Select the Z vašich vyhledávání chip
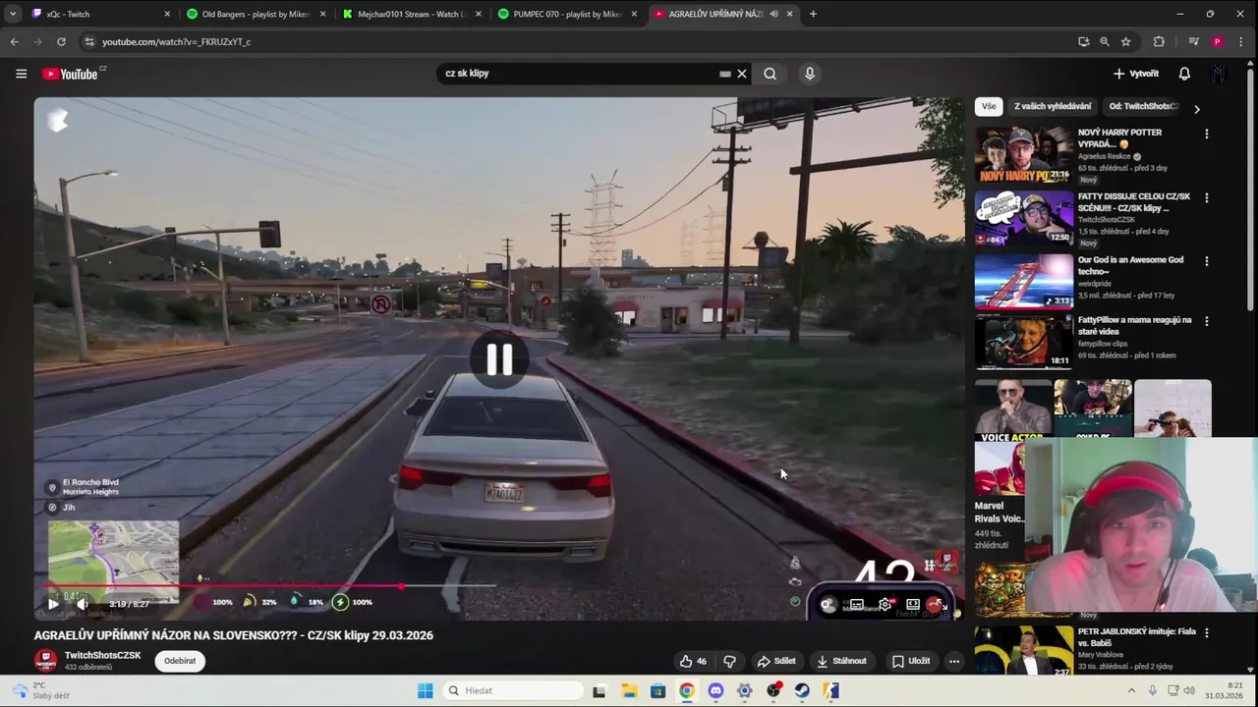The width and height of the screenshot is (1258, 707). point(1053,106)
